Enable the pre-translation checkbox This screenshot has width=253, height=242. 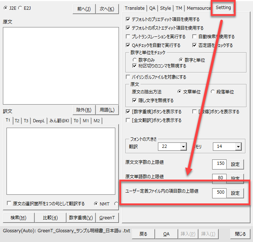[128, 37]
